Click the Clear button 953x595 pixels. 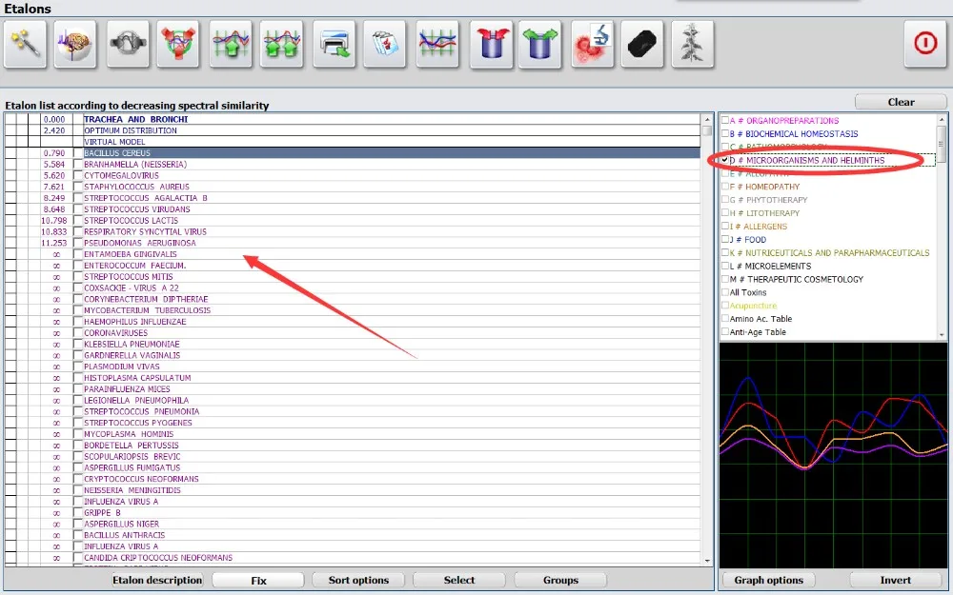click(901, 102)
